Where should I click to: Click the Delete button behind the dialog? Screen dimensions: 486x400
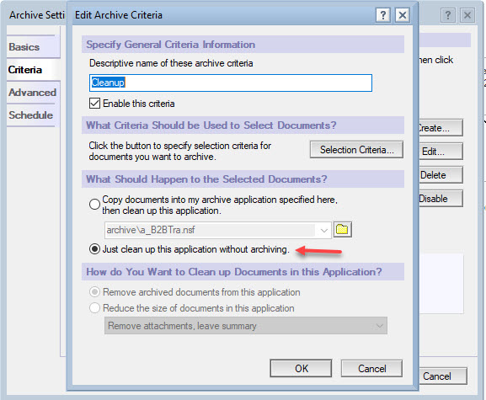441,175
